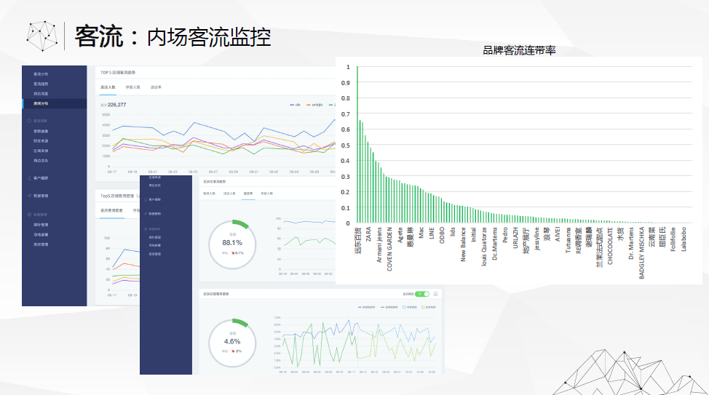709x395 pixels.
Task: Toggle the solid blue line legend in the bottom chart
Action: point(366,307)
